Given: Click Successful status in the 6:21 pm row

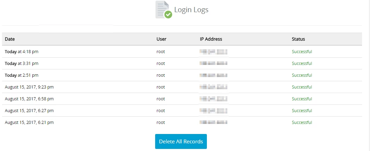Looking at the screenshot, I should click(302, 123).
